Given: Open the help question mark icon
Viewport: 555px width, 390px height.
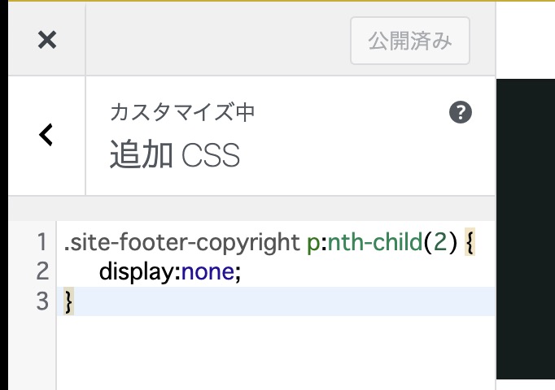Looking at the screenshot, I should pos(460,112).
